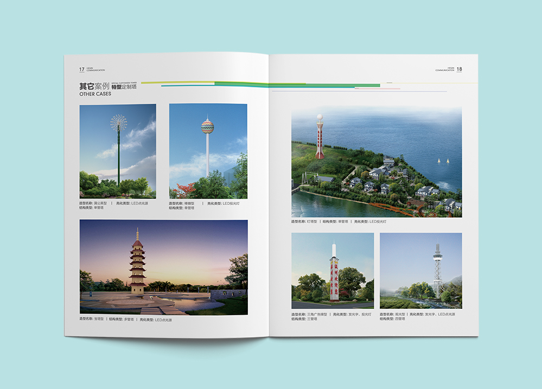542x389 pixels.
Task: Open the pagoda tower sunset image
Action: (x=163, y=267)
